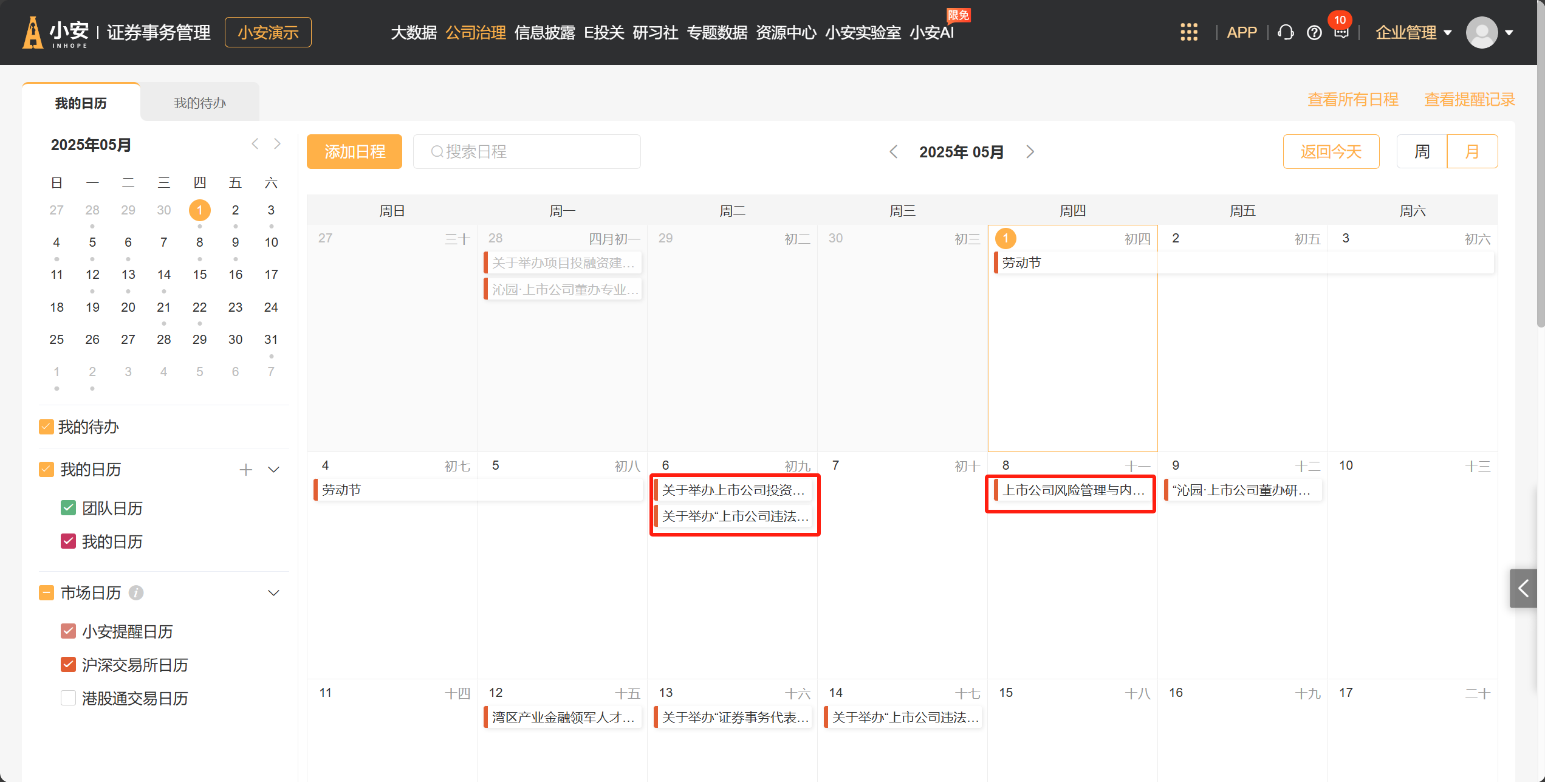Open 沁园·上市公司董办专业… event on April 28

[563, 289]
